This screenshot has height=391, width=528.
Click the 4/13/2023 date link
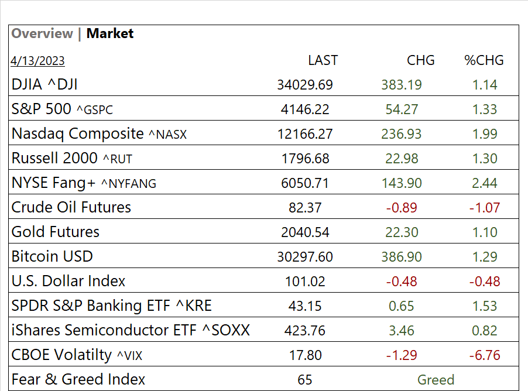click(38, 61)
